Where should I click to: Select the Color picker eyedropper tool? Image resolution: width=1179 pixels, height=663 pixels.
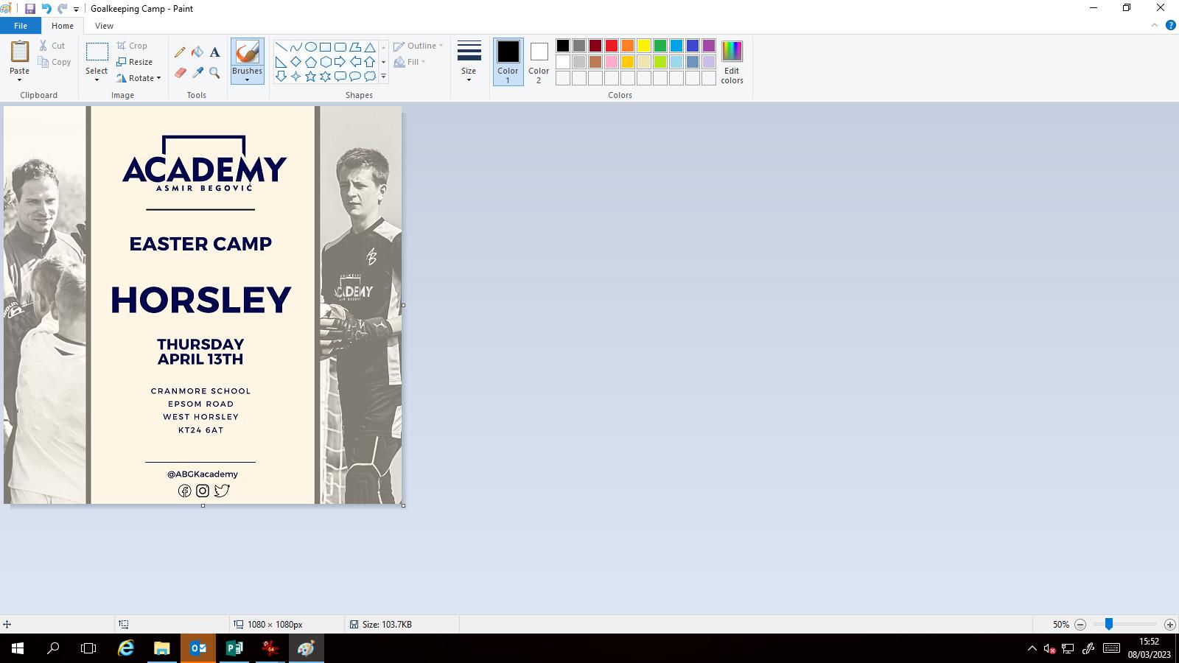197,73
